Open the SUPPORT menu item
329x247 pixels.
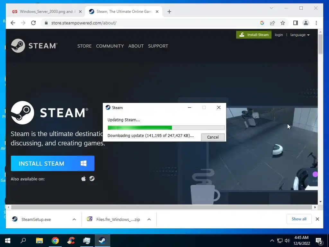158,46
